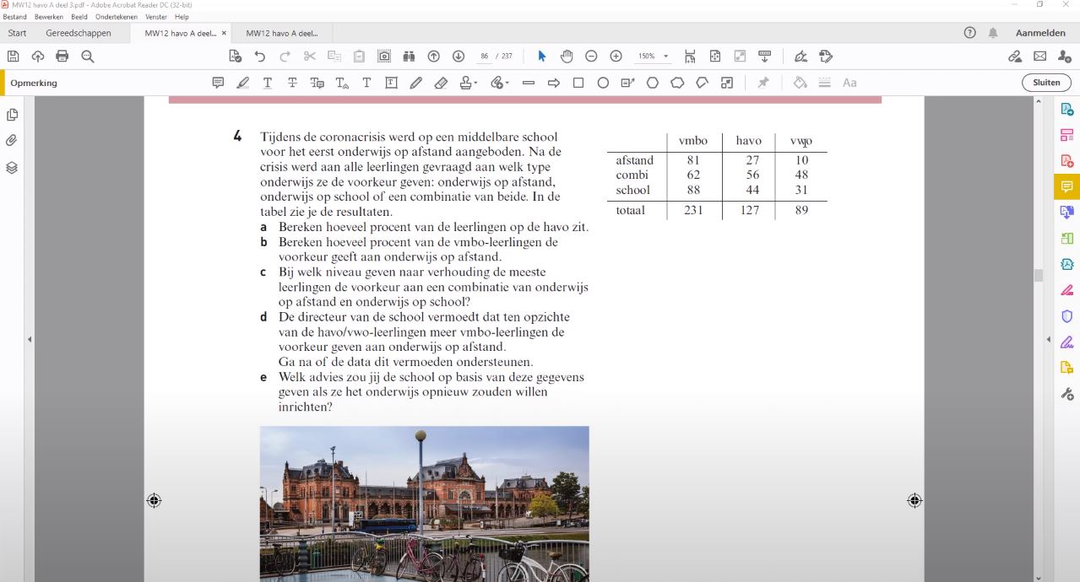Select the text callout tool
The image size is (1080, 582).
pyautogui.click(x=627, y=83)
